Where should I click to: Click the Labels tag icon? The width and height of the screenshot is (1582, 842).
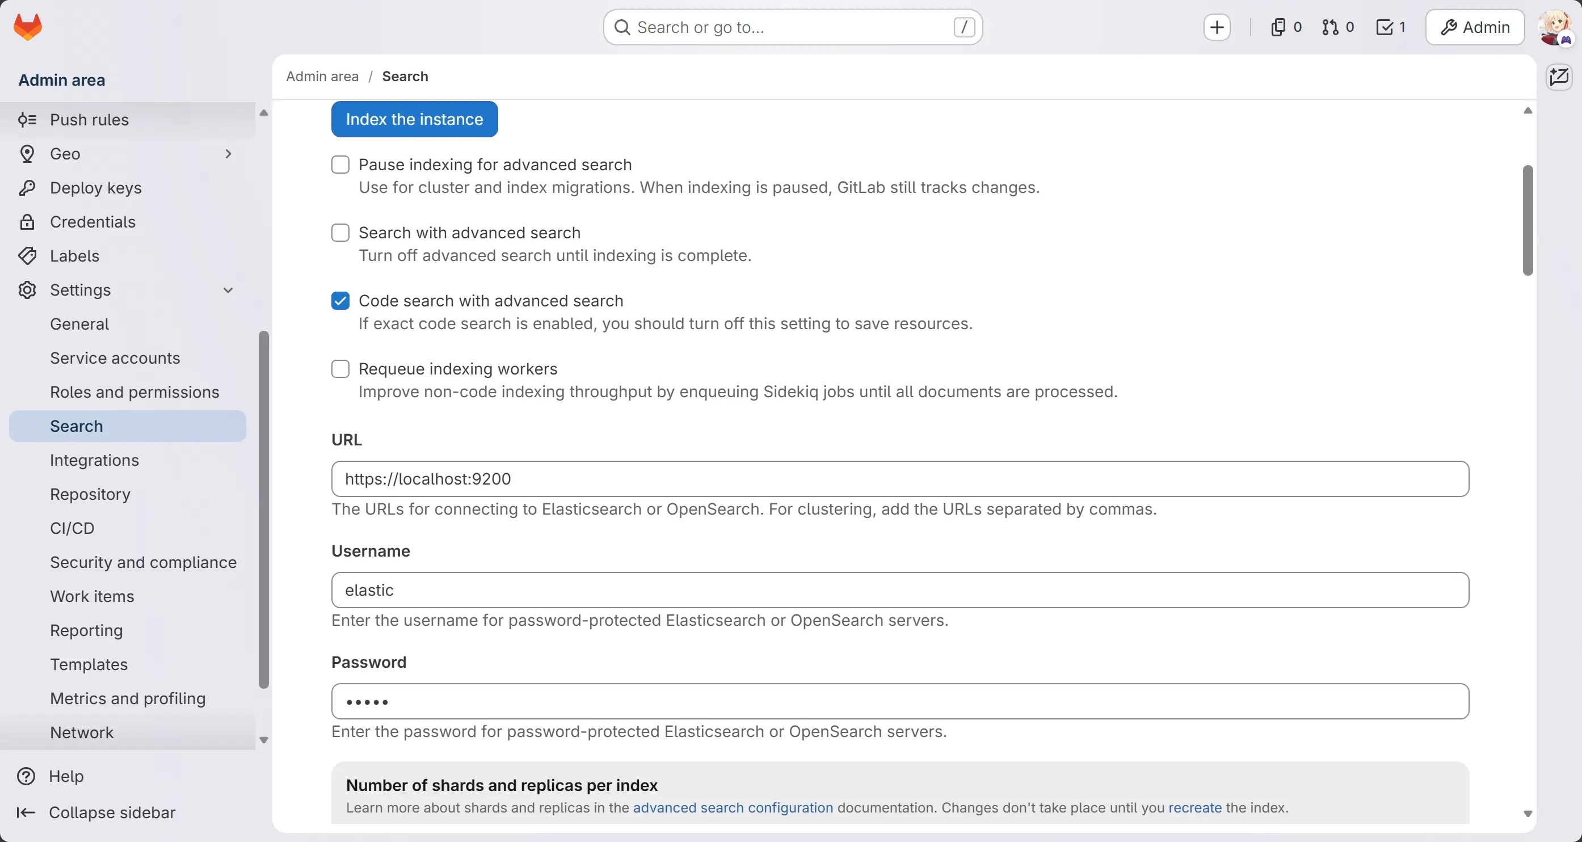27,256
